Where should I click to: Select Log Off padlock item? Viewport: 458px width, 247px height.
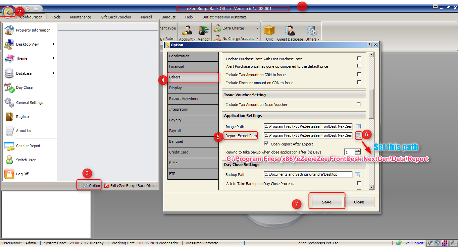click(x=30, y=174)
